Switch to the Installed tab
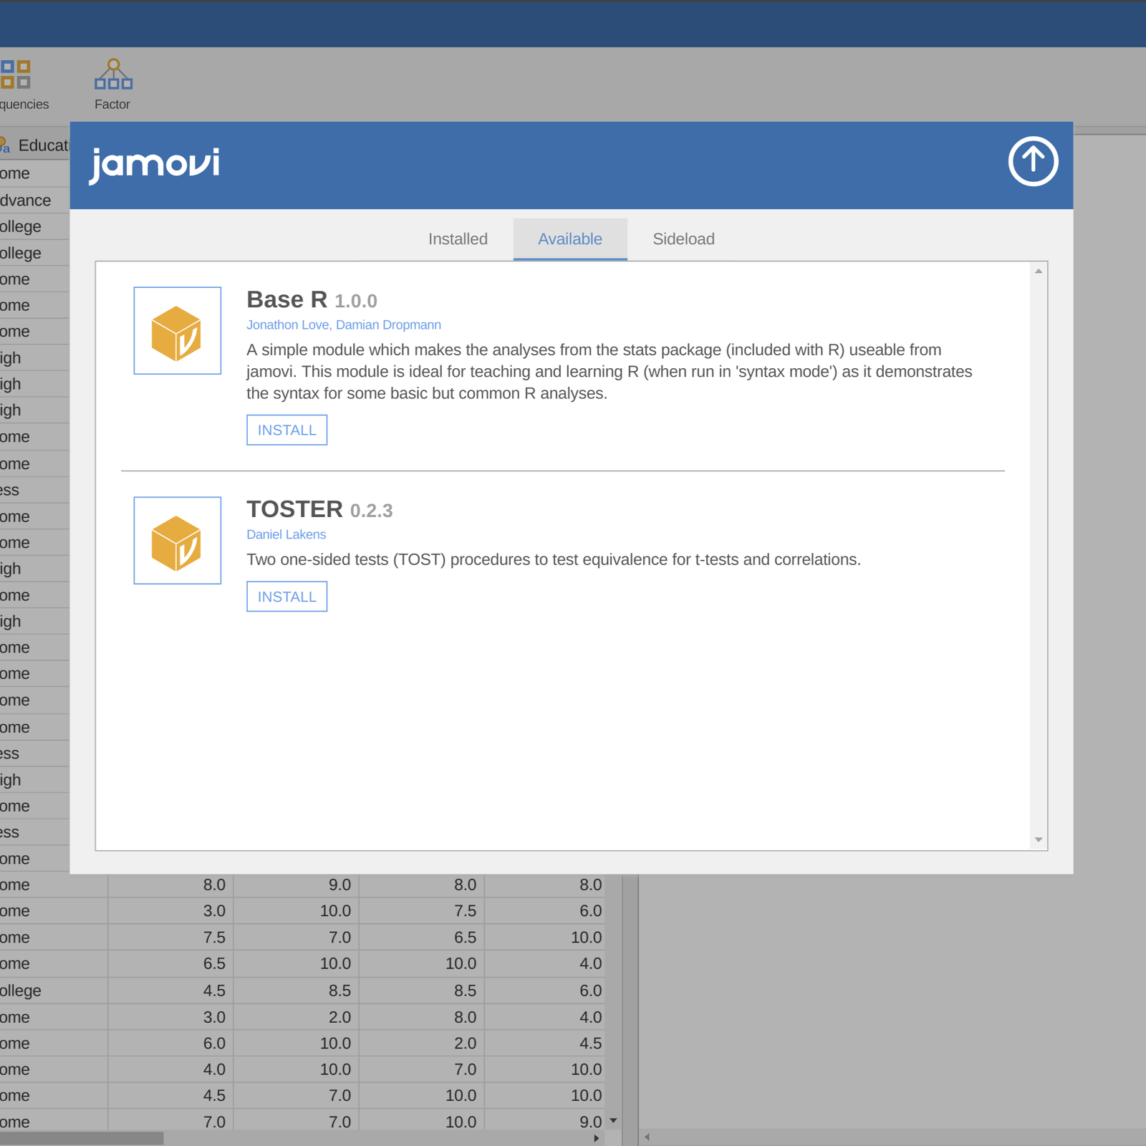Image resolution: width=1146 pixels, height=1146 pixels. (458, 239)
